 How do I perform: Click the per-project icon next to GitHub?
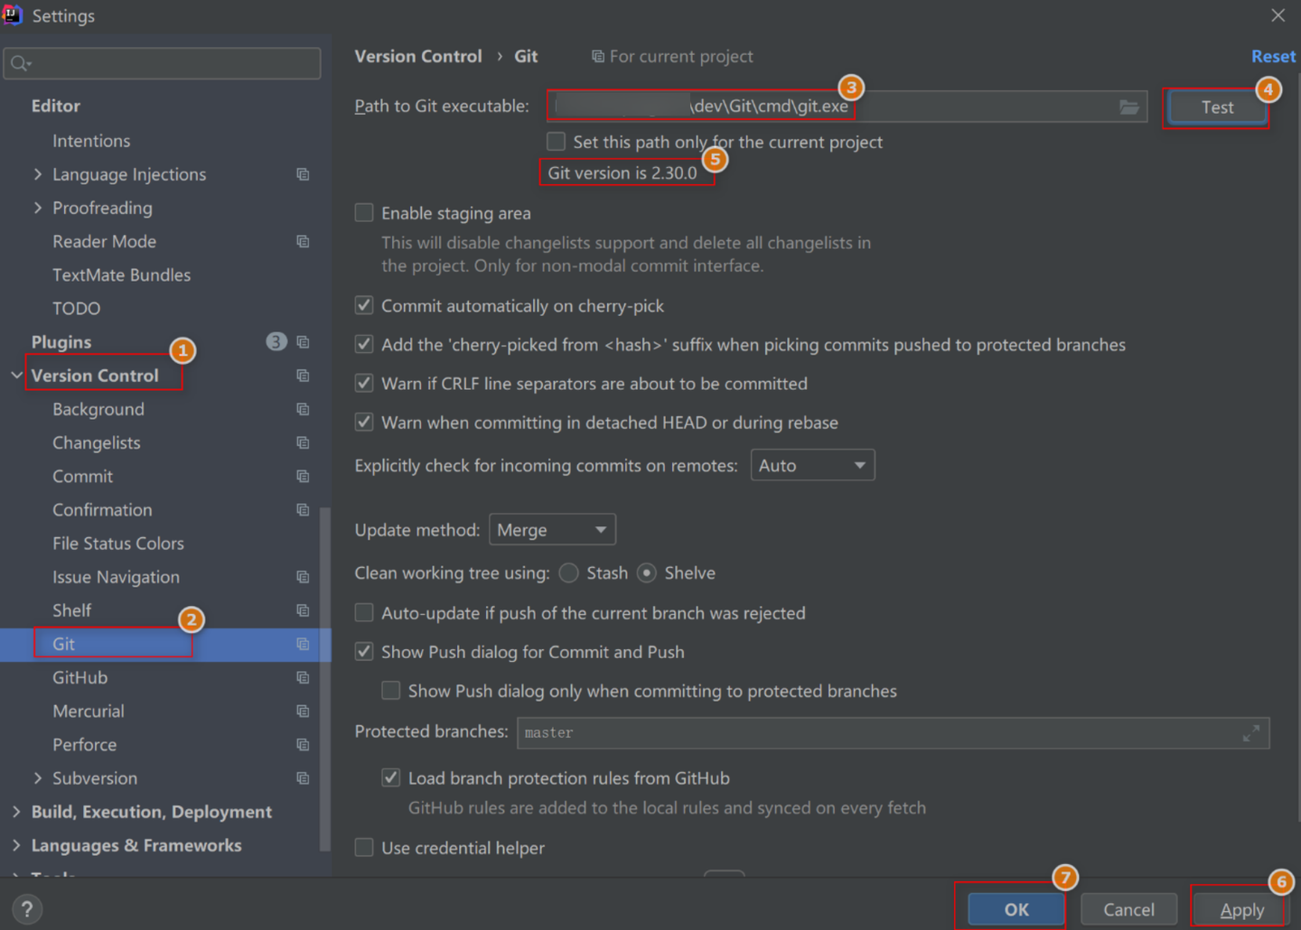tap(302, 677)
